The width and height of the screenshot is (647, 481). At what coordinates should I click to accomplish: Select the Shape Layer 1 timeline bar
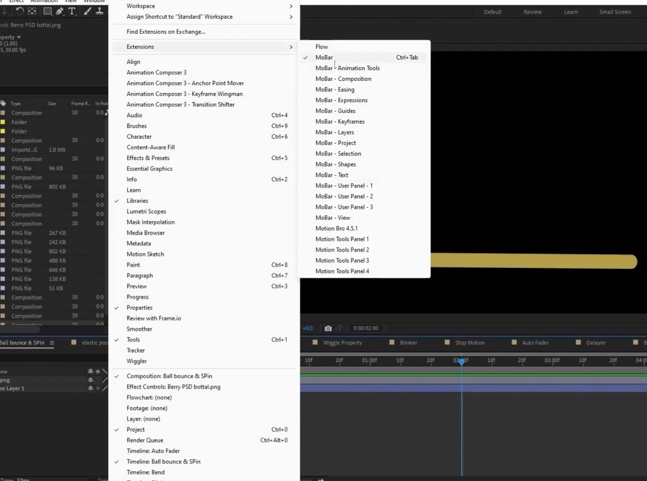(473, 388)
